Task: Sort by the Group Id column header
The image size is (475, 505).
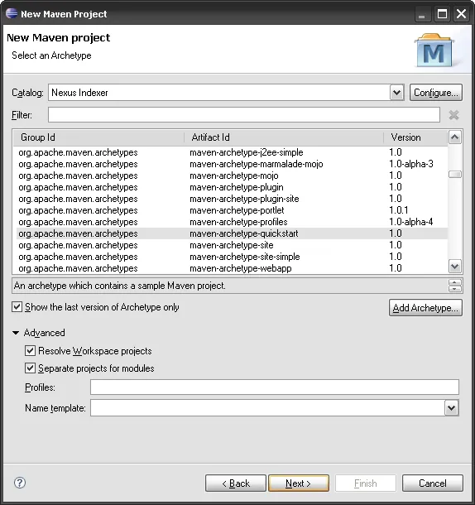Action: (98, 137)
